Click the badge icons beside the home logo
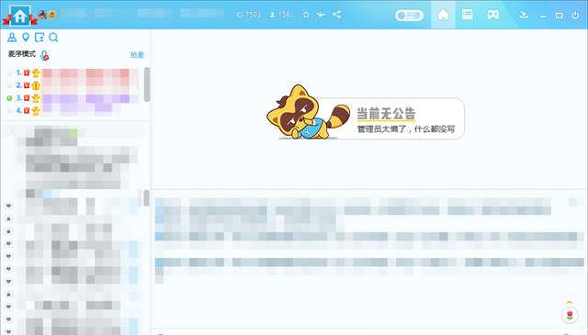The height and width of the screenshot is (335, 588). point(47,15)
